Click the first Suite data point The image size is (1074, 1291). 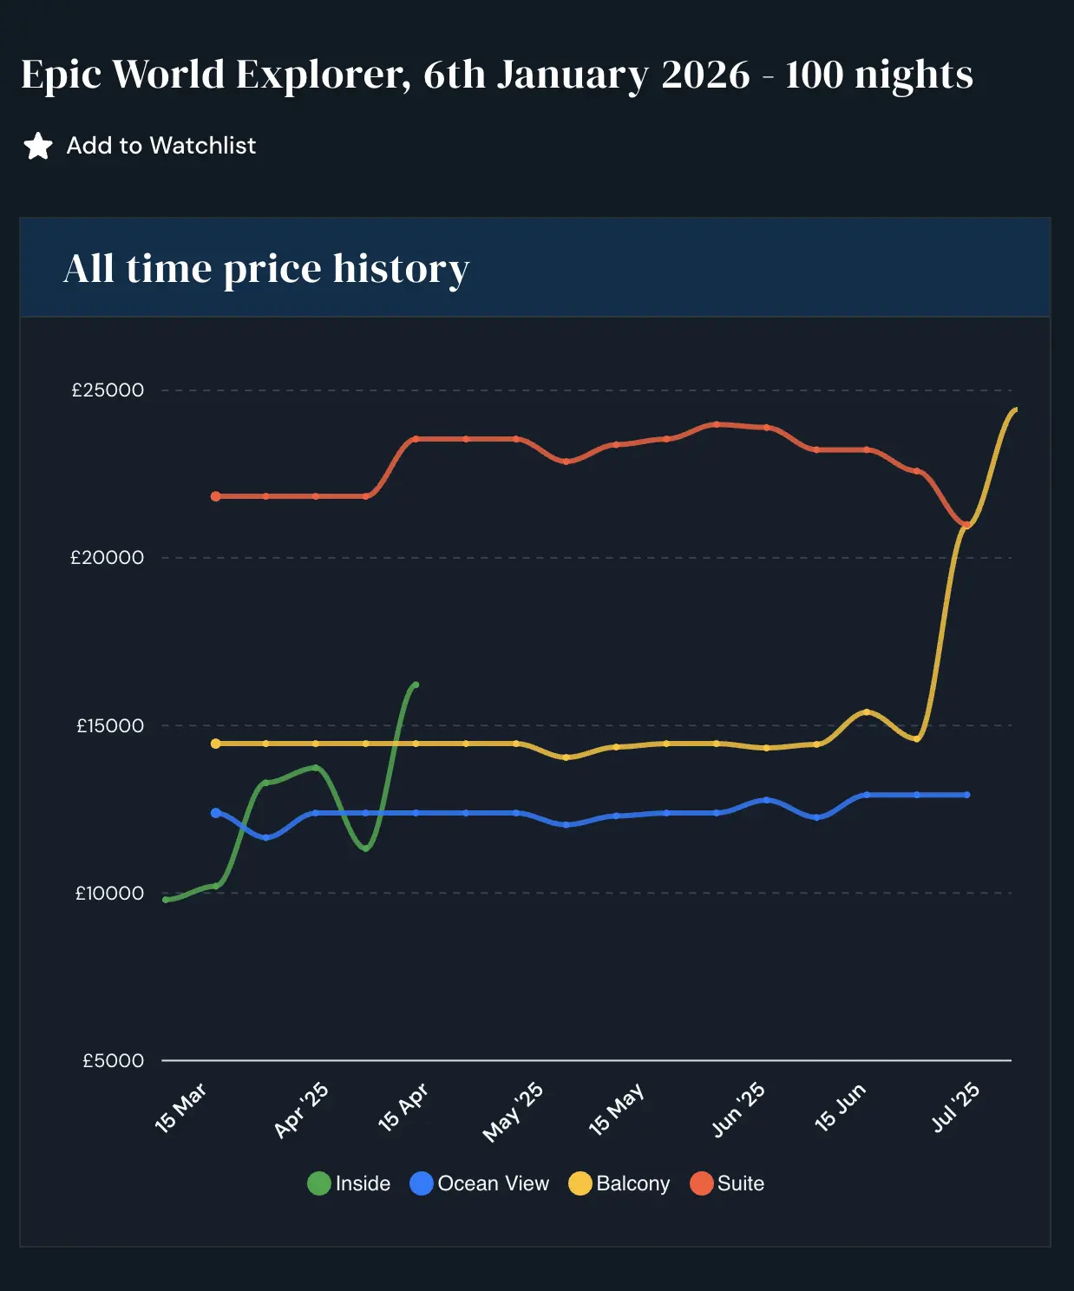[216, 496]
